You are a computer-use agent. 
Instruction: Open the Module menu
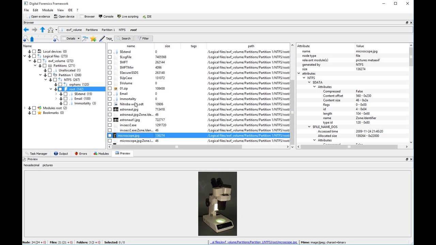(47, 10)
